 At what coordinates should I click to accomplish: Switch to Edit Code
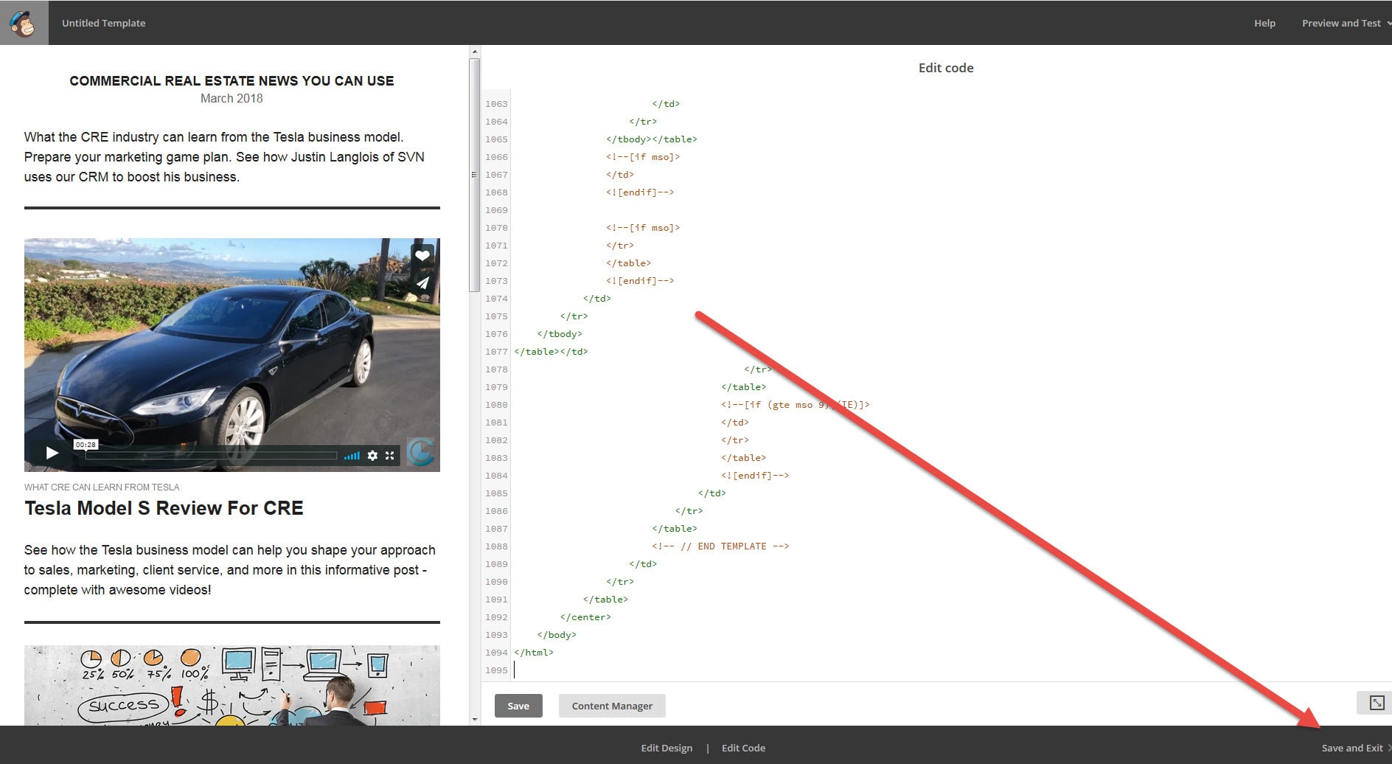(743, 748)
